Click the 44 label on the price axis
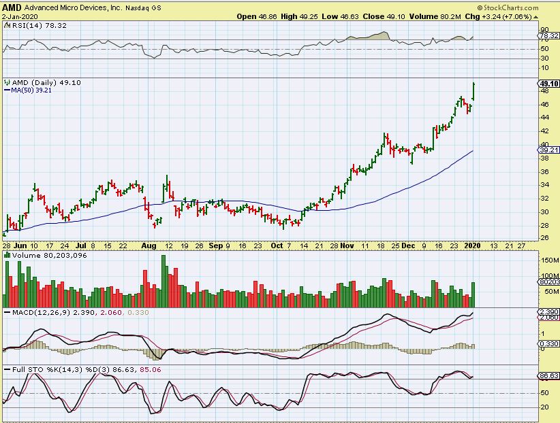The image size is (560, 423). pos(544,118)
